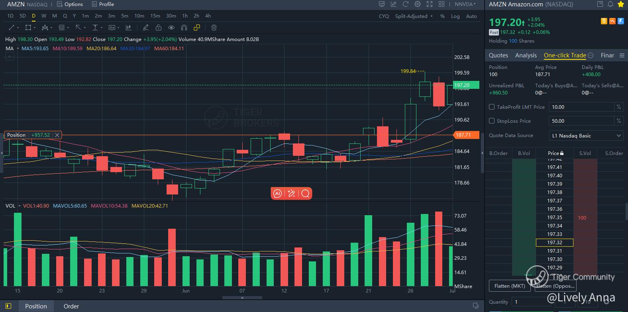
Task: Click the blue lightning badge icon
Action: [x=621, y=21]
